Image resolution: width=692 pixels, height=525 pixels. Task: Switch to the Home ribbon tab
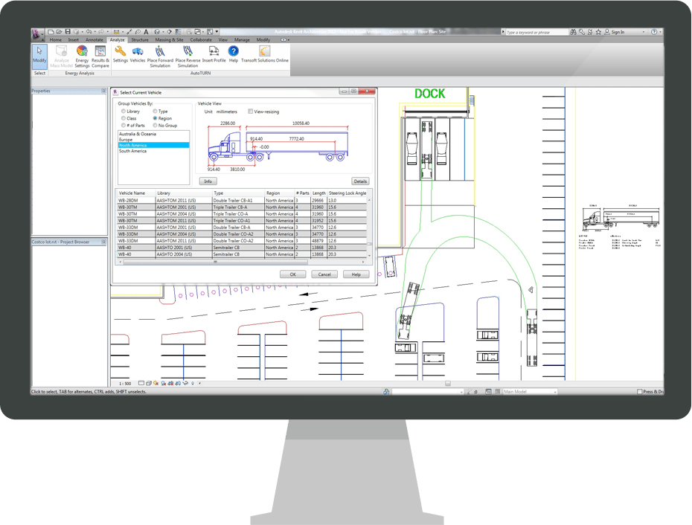tap(56, 39)
